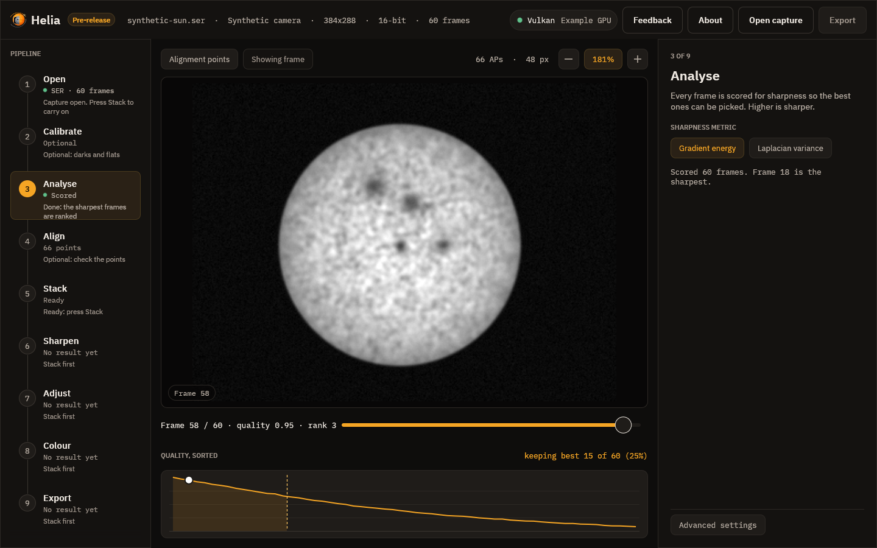Open the Calibrate pipeline step
The width and height of the screenshot is (877, 548).
(76, 143)
